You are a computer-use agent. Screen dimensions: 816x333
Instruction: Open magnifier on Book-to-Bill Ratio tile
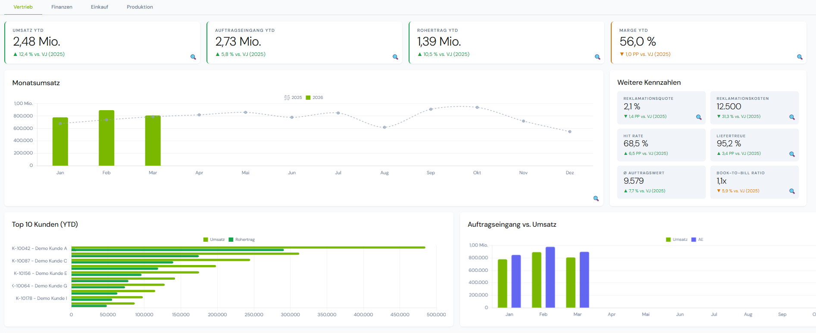tap(792, 191)
